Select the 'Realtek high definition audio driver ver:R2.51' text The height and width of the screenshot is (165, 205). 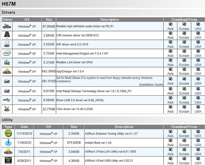pos(85,26)
